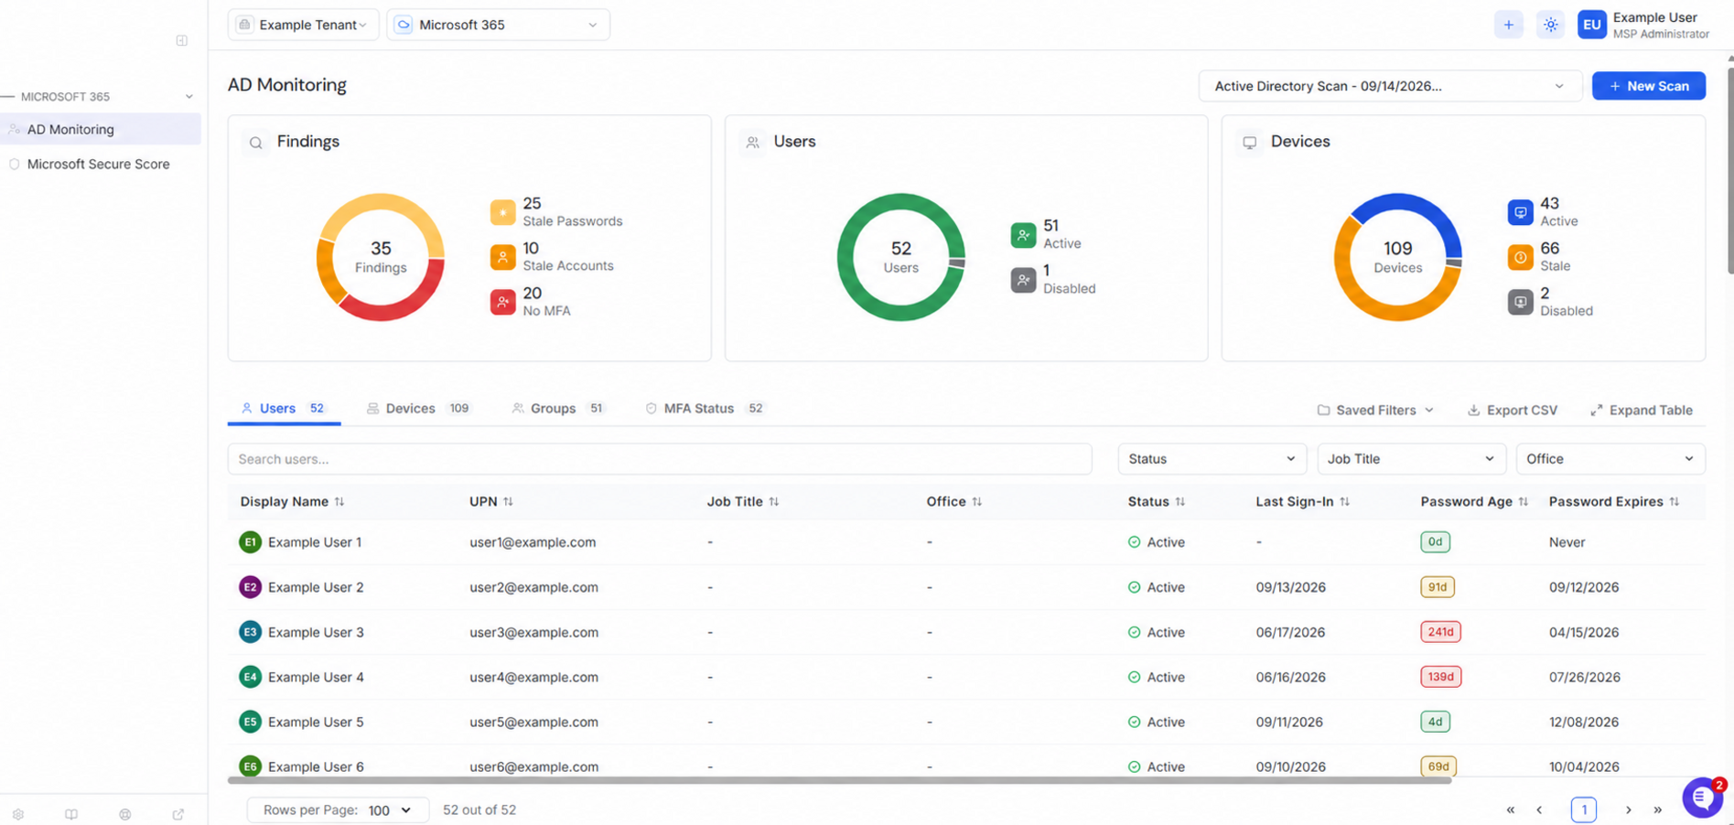The width and height of the screenshot is (1734, 825).
Task: Jump to last page in pagination
Action: coord(1657,810)
